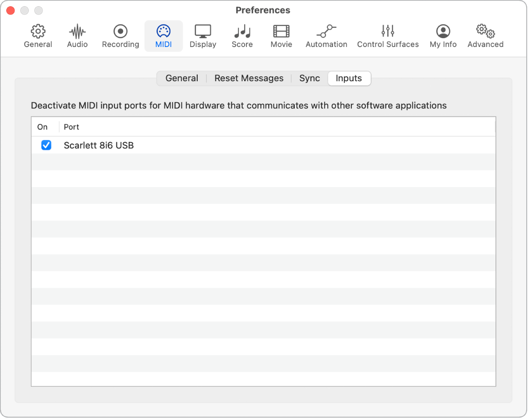Open Advanced preferences gears icon

pyautogui.click(x=485, y=32)
